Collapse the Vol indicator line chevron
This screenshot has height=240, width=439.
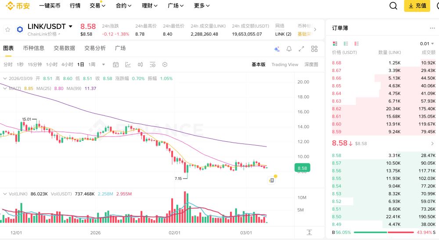5,194
